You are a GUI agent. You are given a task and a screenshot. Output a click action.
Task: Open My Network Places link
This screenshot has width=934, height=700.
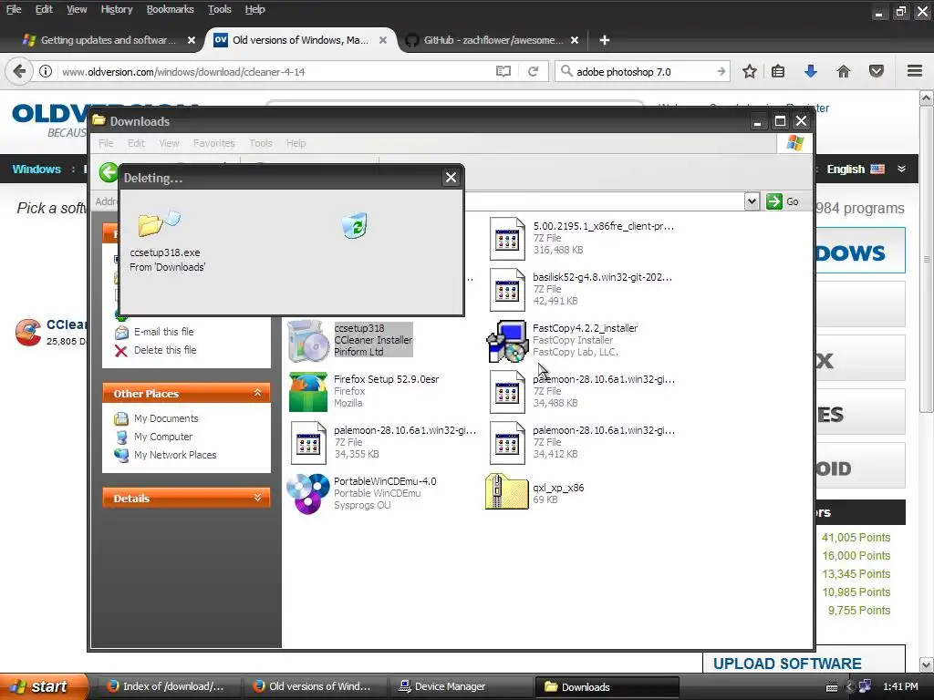(x=175, y=455)
